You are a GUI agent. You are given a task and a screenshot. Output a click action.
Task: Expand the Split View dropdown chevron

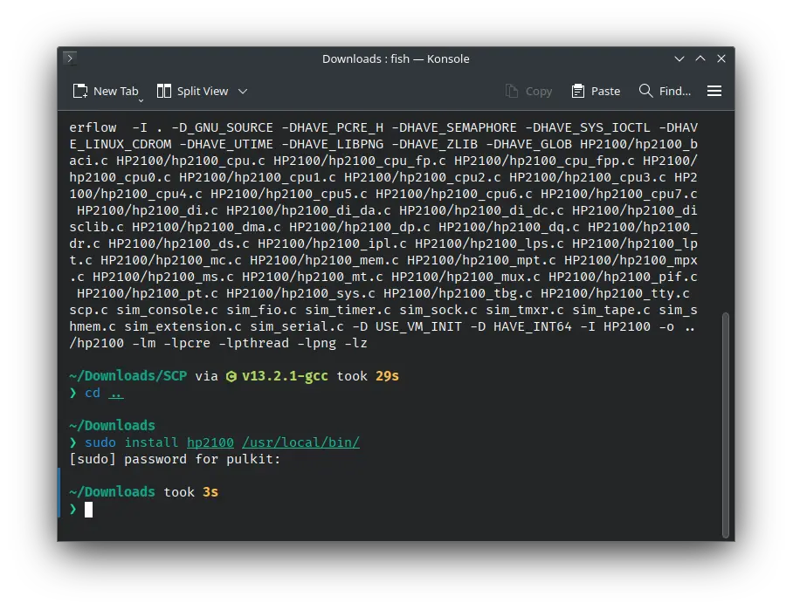243,92
